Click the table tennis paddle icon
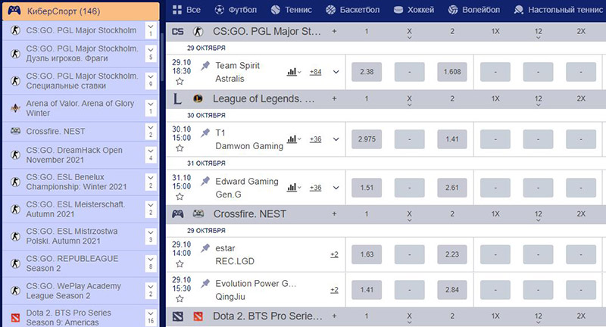The width and height of the screenshot is (606, 327). [518, 10]
